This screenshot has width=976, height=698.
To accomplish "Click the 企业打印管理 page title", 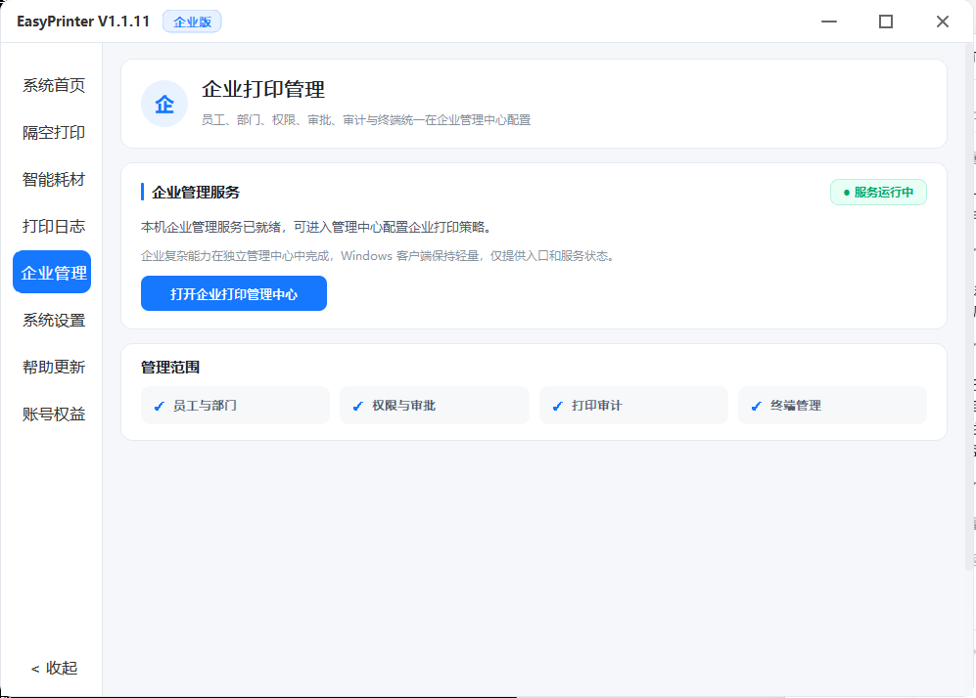I will [263, 90].
